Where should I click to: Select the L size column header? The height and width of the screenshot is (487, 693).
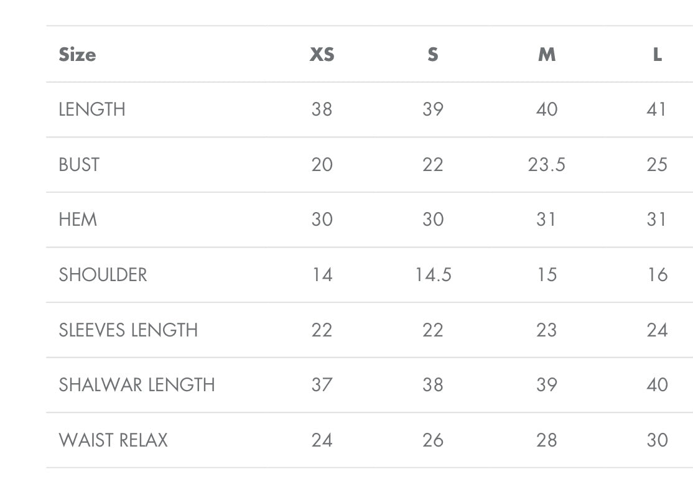[x=657, y=55]
